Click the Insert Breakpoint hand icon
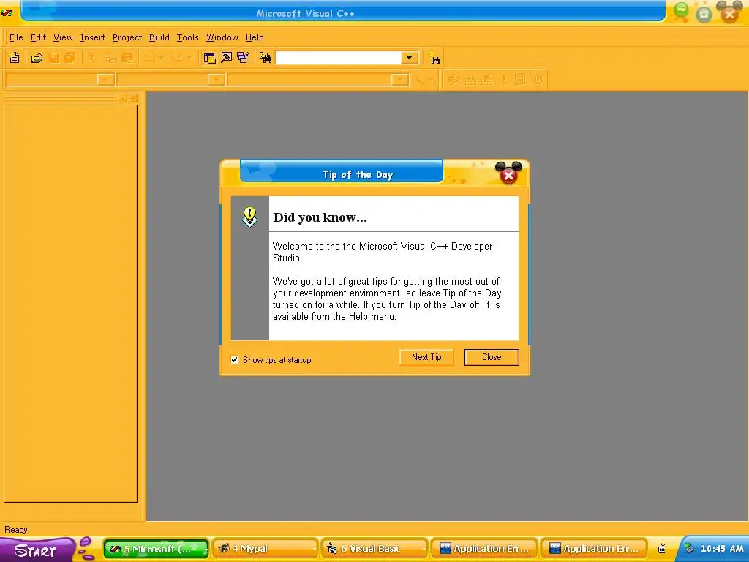This screenshot has width=749, height=562. click(x=538, y=80)
